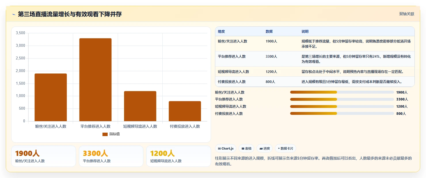Click the 1900人 progress bar for 粉丝/关注进入人数
426x178 pixels.
tap(342, 92)
